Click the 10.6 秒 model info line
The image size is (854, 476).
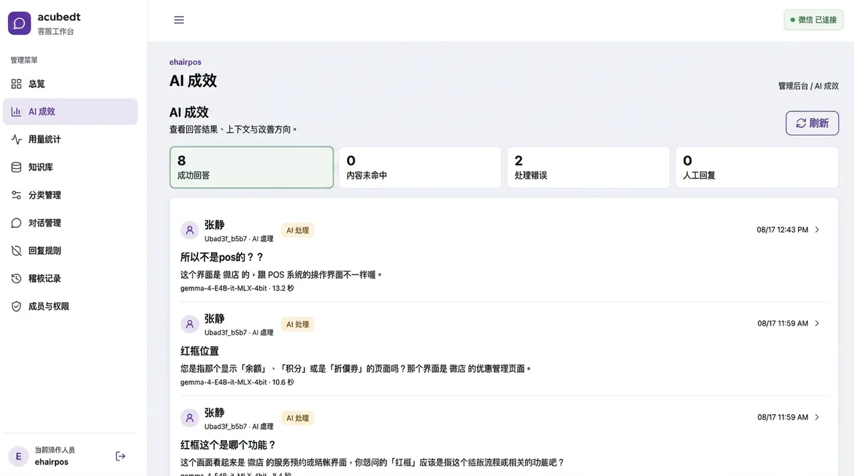click(237, 383)
